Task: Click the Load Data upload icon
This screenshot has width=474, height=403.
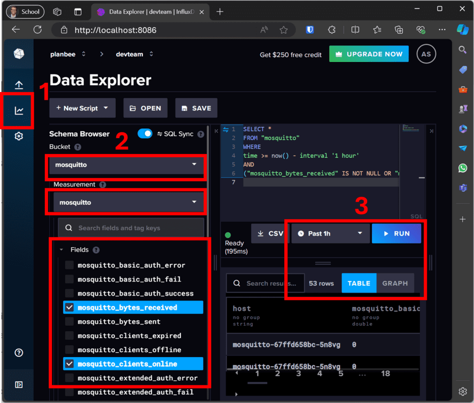Action: 18,85
